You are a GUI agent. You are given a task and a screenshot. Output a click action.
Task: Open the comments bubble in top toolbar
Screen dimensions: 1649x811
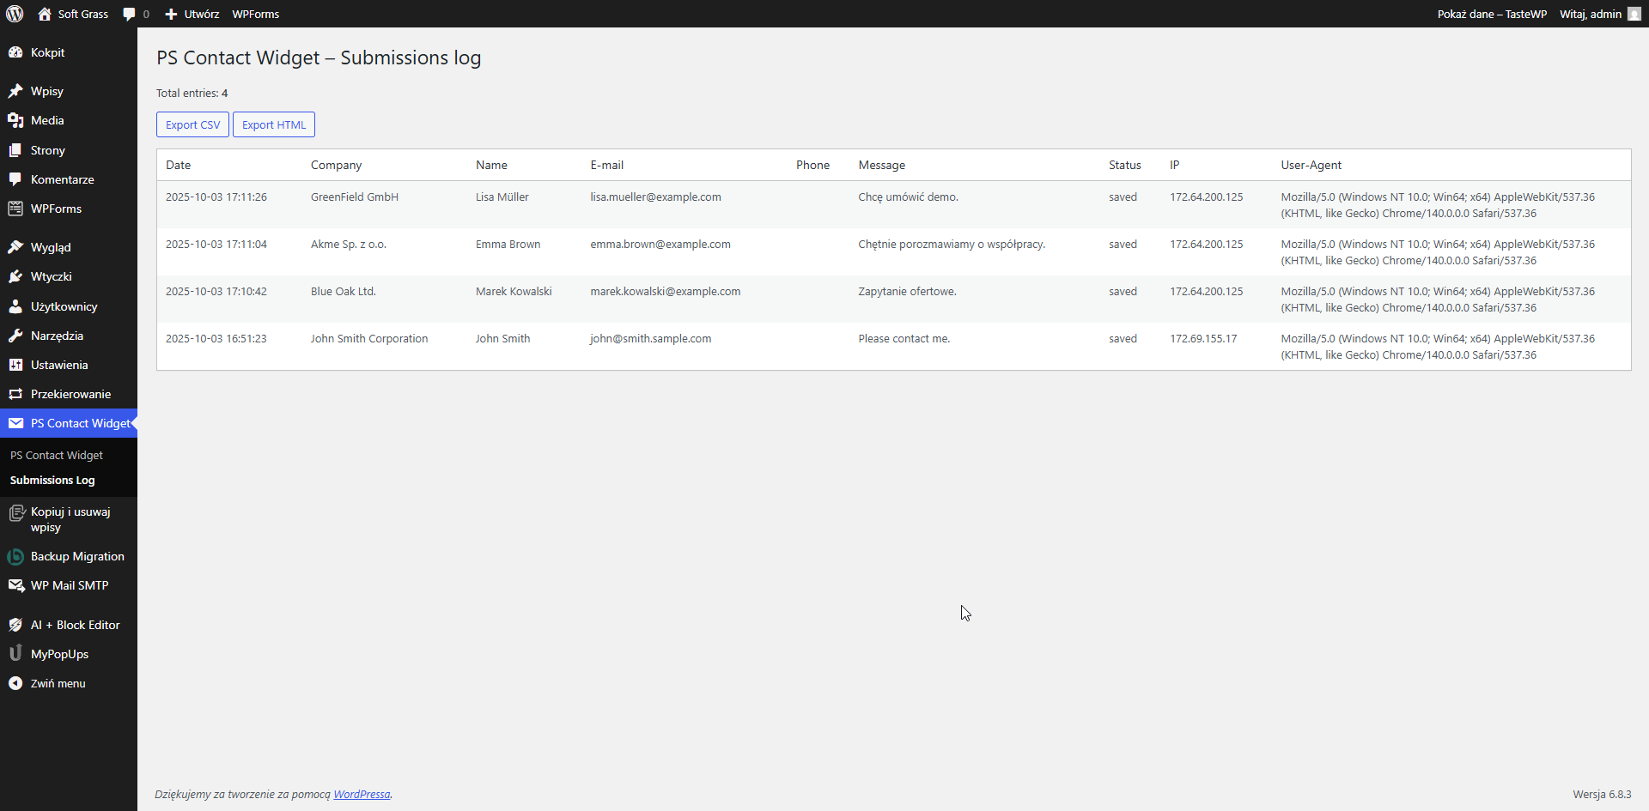131,14
